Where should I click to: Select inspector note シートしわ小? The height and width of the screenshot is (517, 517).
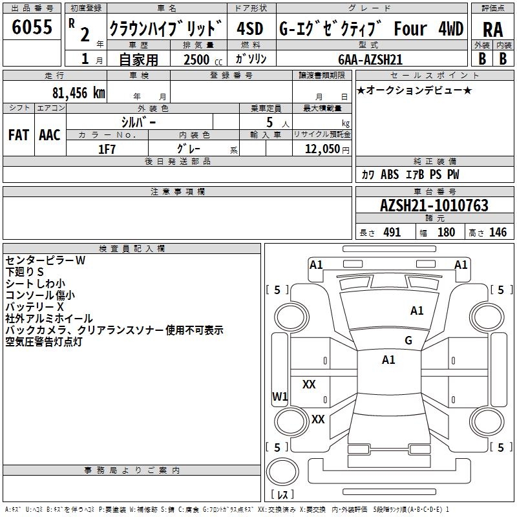pos(35,284)
